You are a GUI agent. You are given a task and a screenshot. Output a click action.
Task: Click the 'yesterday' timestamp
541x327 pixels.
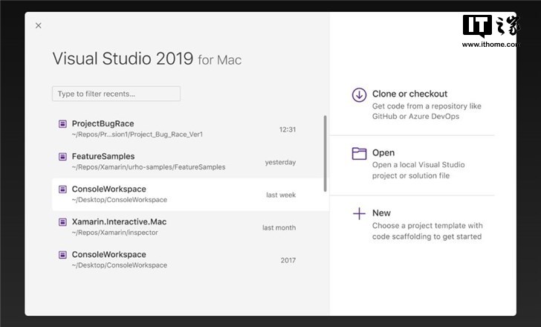pyautogui.click(x=280, y=163)
